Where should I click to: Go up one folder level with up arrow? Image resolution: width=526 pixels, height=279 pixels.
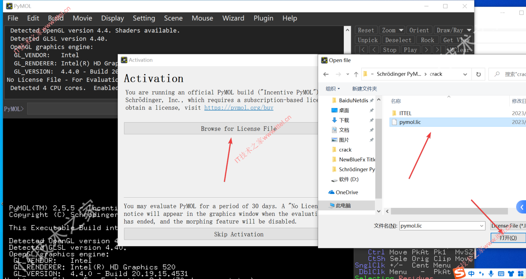[x=356, y=74]
